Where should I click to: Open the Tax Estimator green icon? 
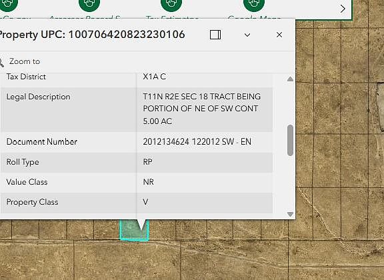coord(171,5)
